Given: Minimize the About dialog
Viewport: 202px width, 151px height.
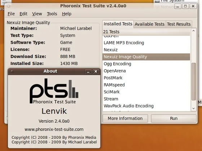Looking at the screenshot, I should 88,71.
